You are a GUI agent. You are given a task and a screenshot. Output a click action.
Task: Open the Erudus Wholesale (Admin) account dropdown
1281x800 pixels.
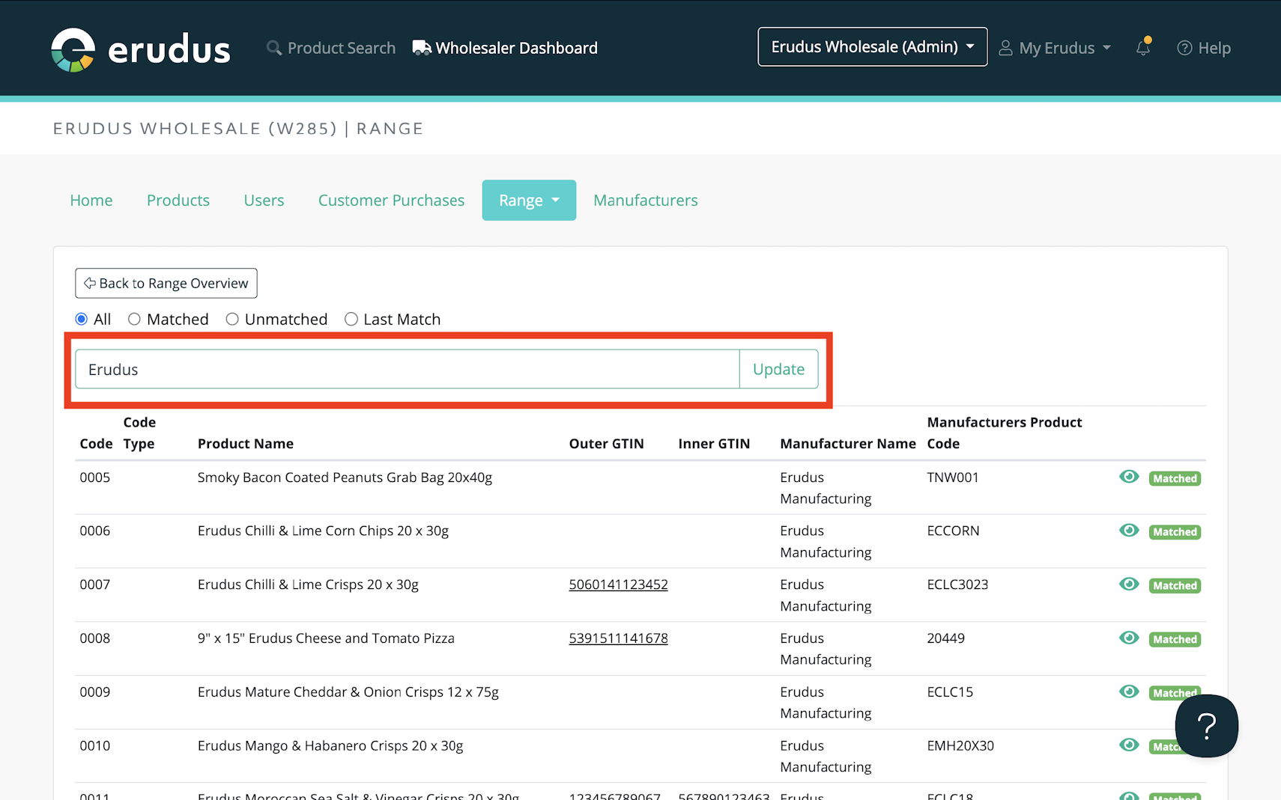point(873,47)
